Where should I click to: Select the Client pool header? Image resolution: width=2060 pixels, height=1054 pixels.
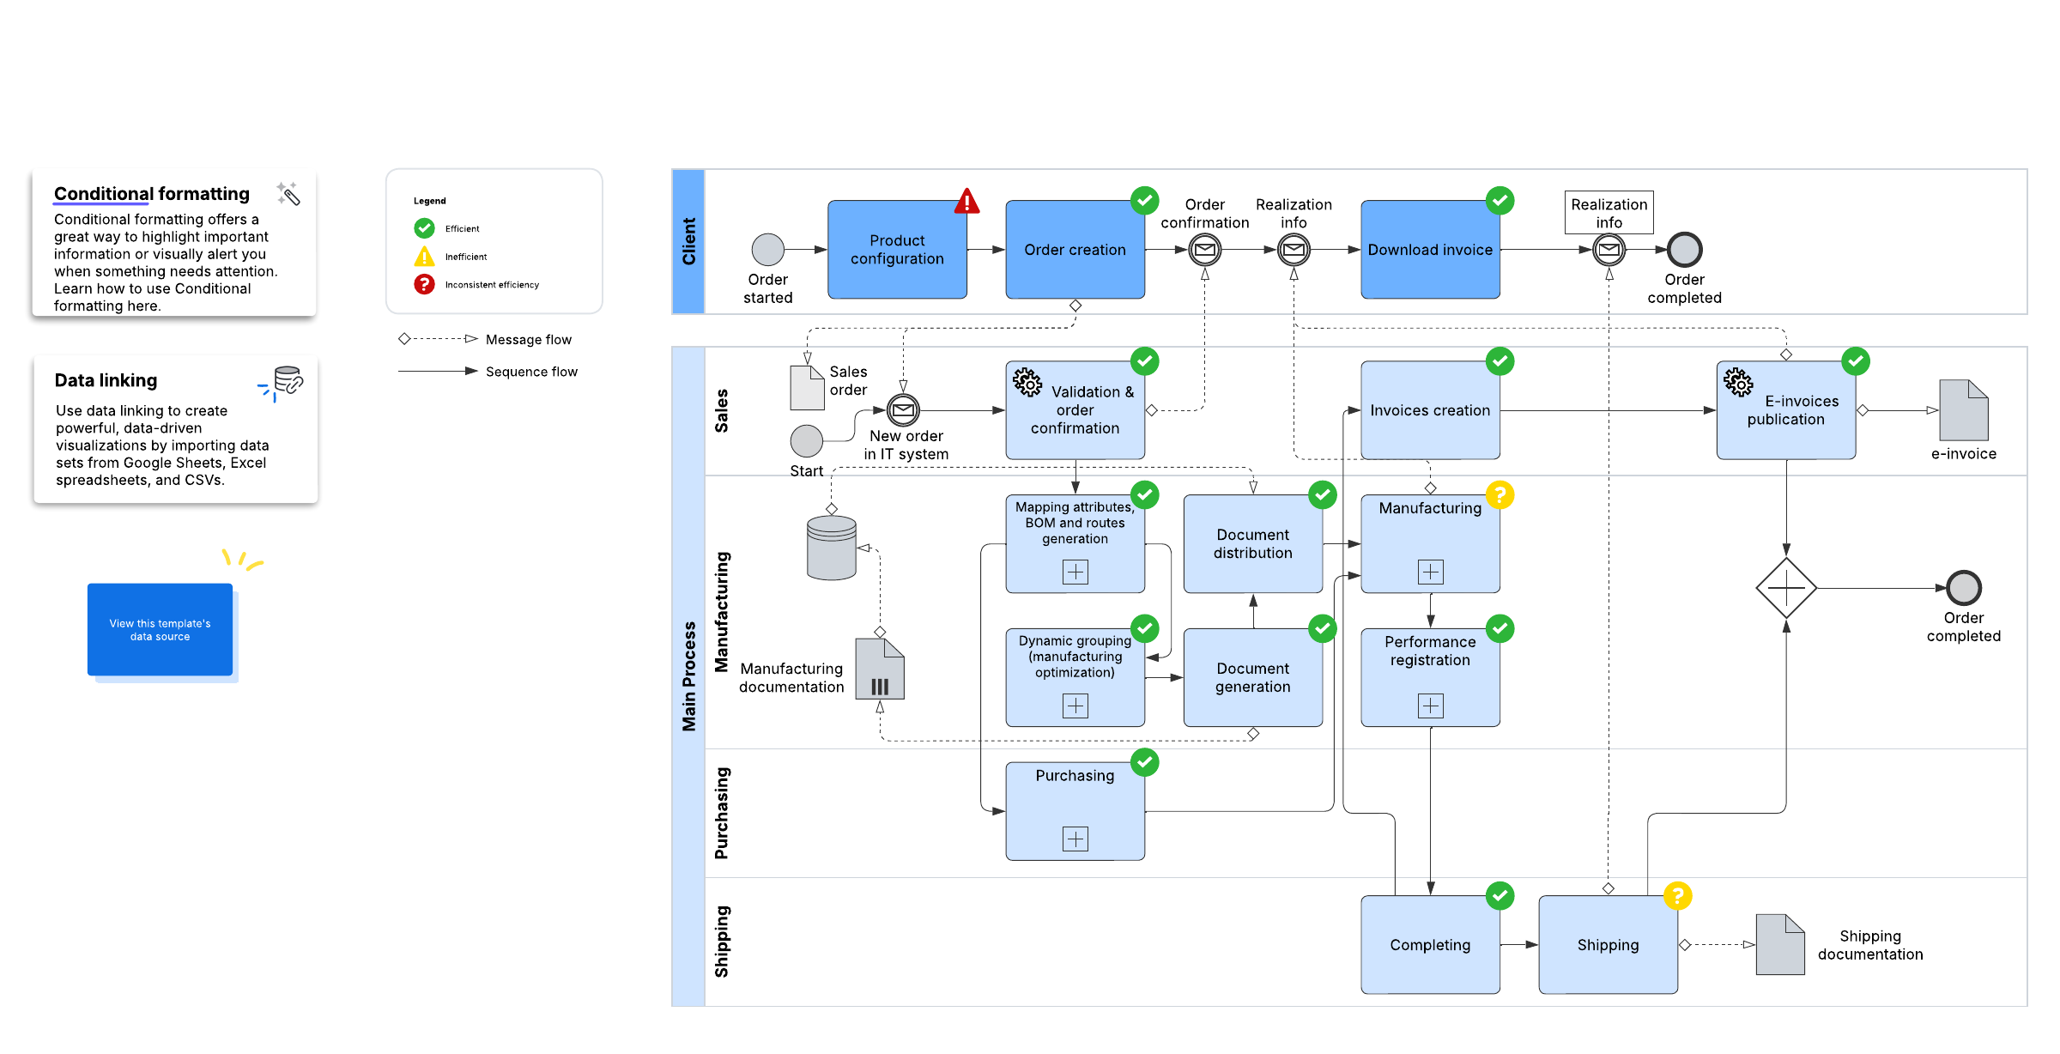pos(688,241)
